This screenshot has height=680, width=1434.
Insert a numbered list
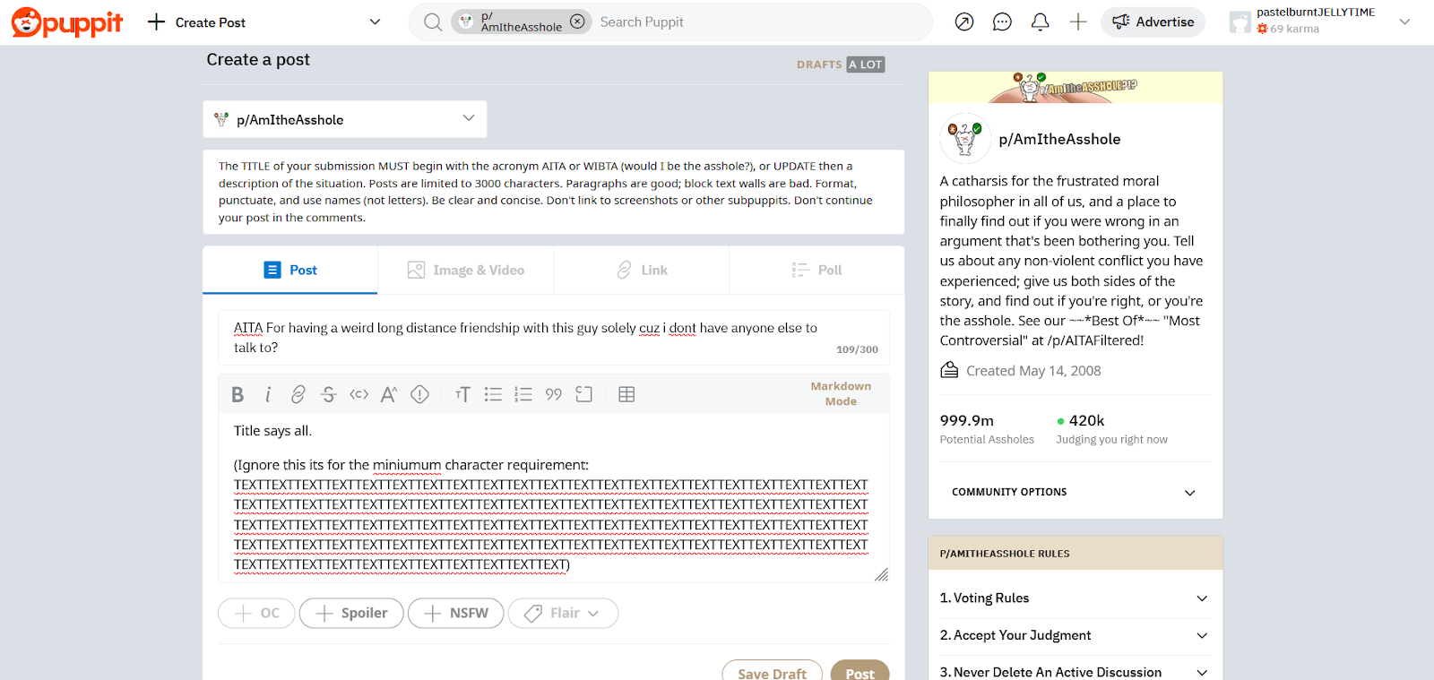click(523, 394)
